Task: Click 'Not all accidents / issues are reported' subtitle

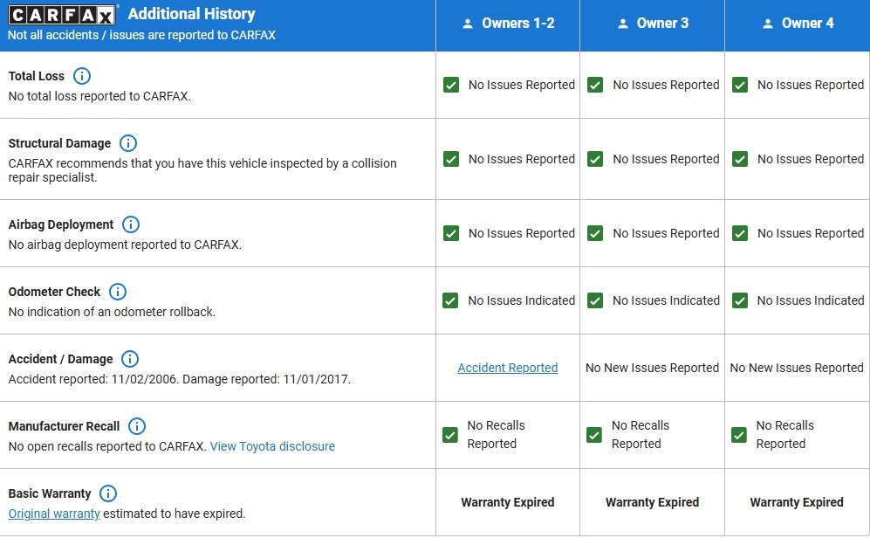Action: click(141, 35)
